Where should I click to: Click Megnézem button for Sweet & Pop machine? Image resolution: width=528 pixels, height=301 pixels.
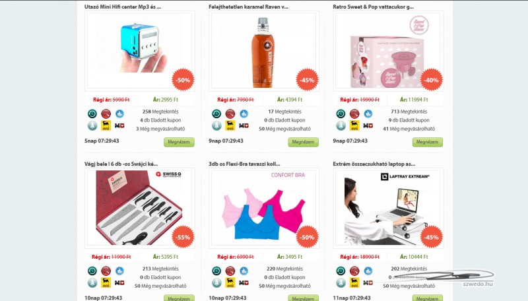pos(427,142)
